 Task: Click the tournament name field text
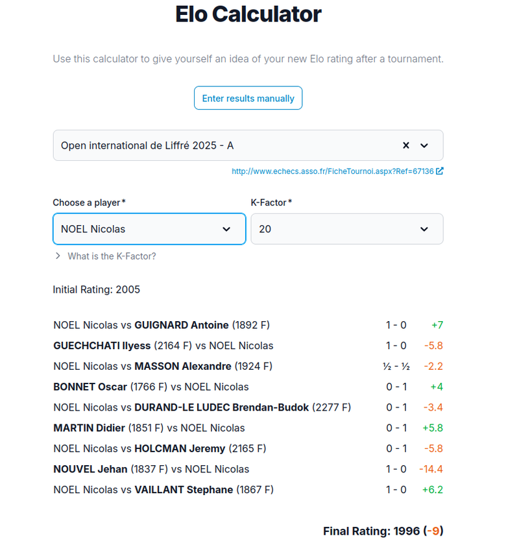pos(147,145)
